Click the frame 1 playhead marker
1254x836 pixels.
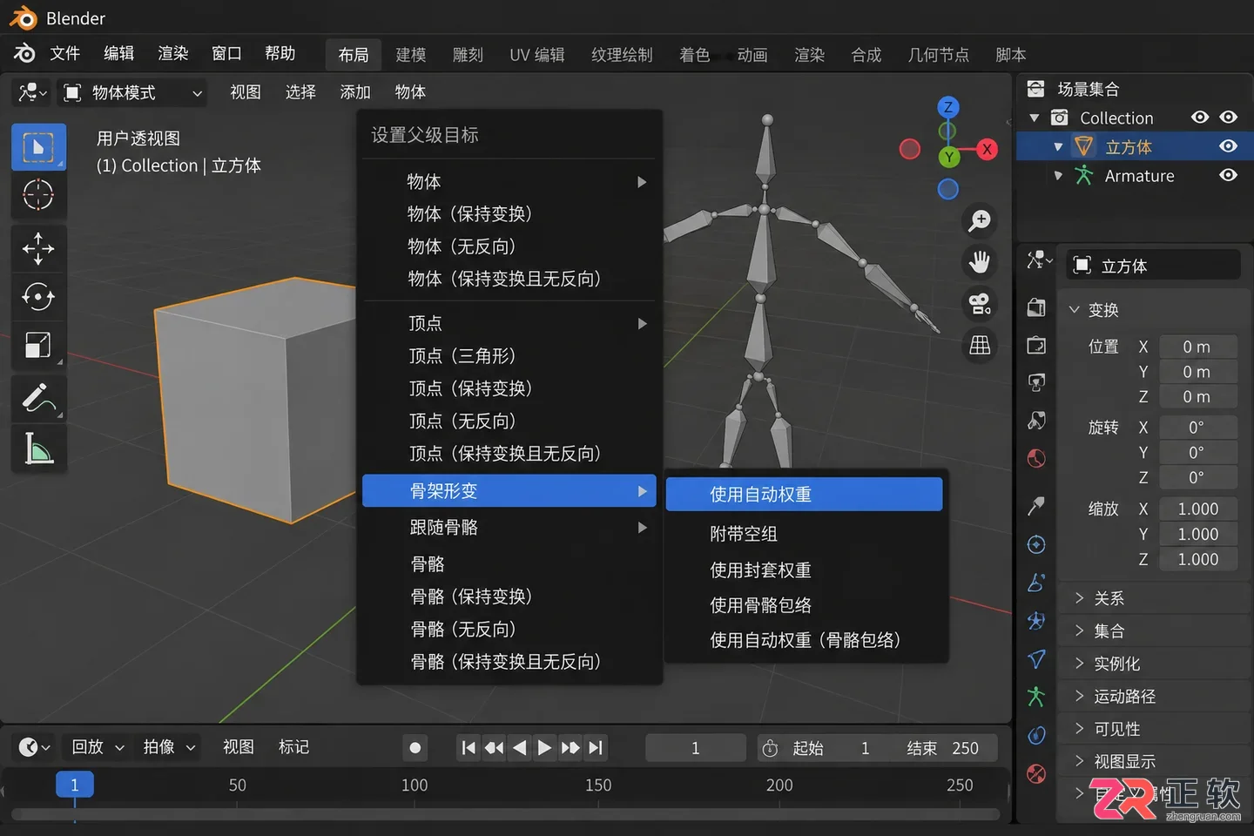tap(75, 785)
